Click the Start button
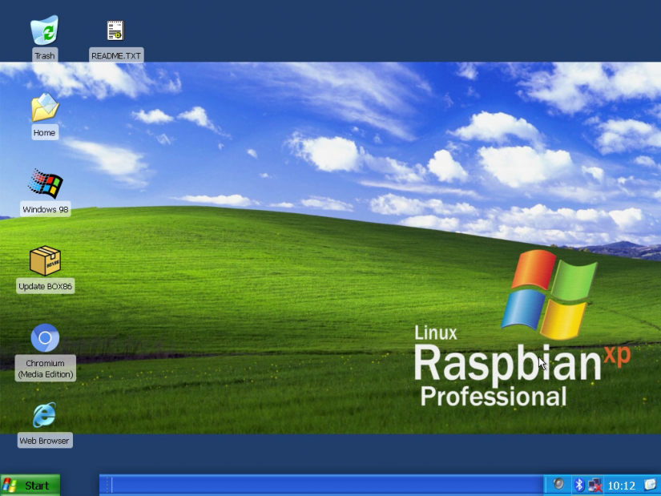 tap(30, 485)
